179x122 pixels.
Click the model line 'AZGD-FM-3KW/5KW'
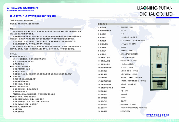click(x=21, y=20)
